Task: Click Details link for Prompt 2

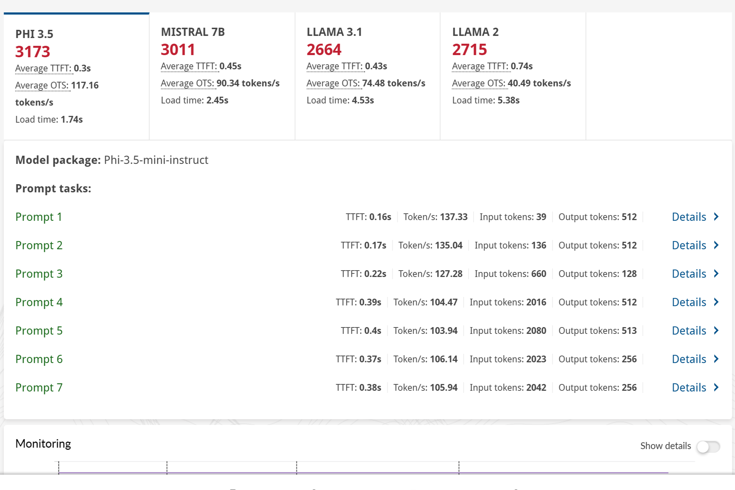Action: tap(689, 245)
